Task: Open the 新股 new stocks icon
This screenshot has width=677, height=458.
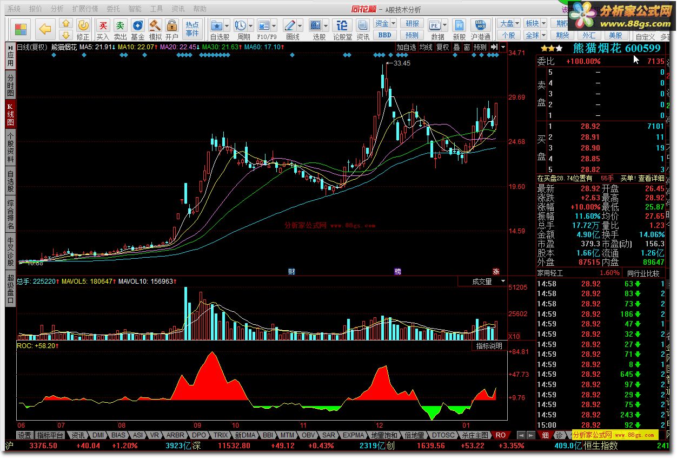Action: click(x=459, y=29)
